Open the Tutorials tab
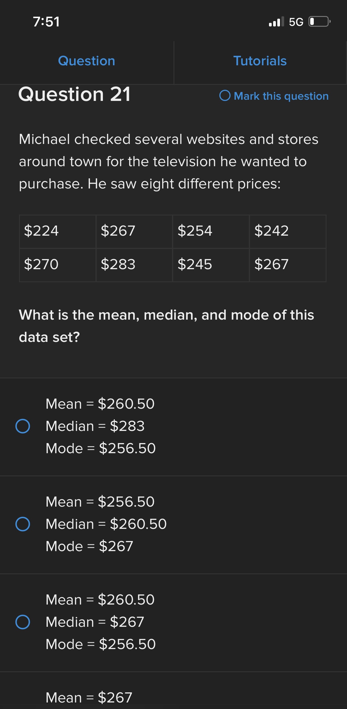This screenshot has width=347, height=709. [260, 61]
